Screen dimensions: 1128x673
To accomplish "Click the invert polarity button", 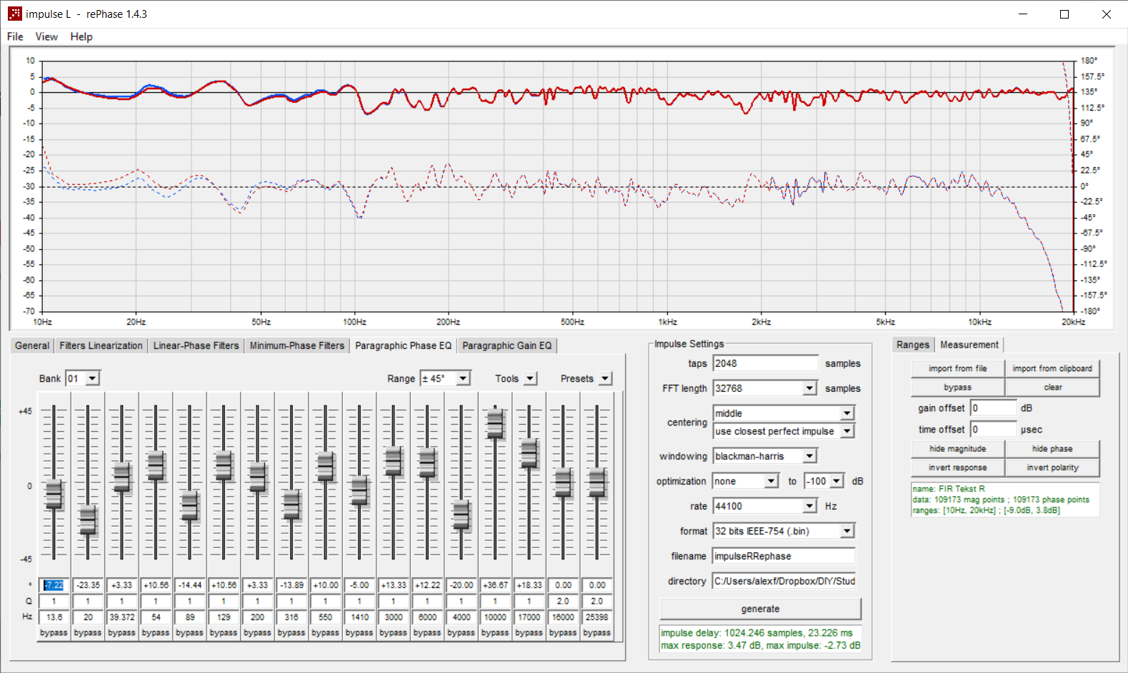I will pyautogui.click(x=1052, y=467).
